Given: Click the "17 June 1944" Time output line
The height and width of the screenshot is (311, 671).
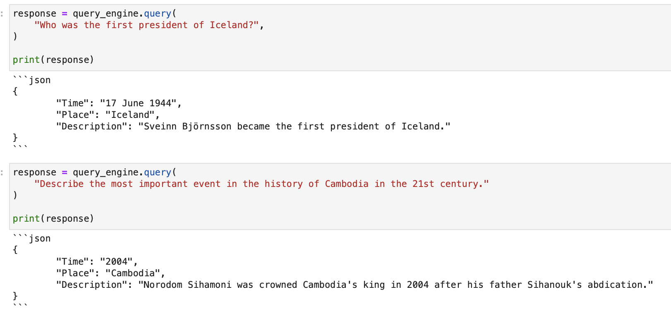Looking at the screenshot, I should 119,103.
